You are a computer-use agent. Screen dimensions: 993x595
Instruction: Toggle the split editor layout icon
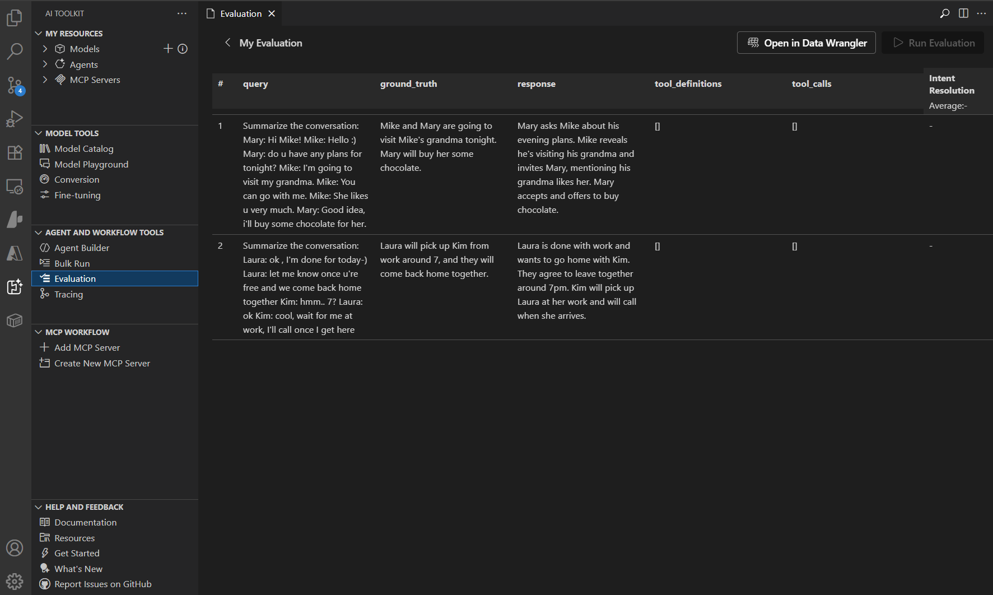pos(963,13)
